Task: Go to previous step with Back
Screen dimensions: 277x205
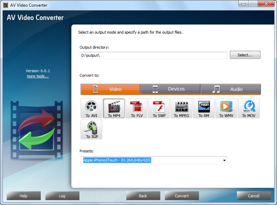Action: pos(143,196)
